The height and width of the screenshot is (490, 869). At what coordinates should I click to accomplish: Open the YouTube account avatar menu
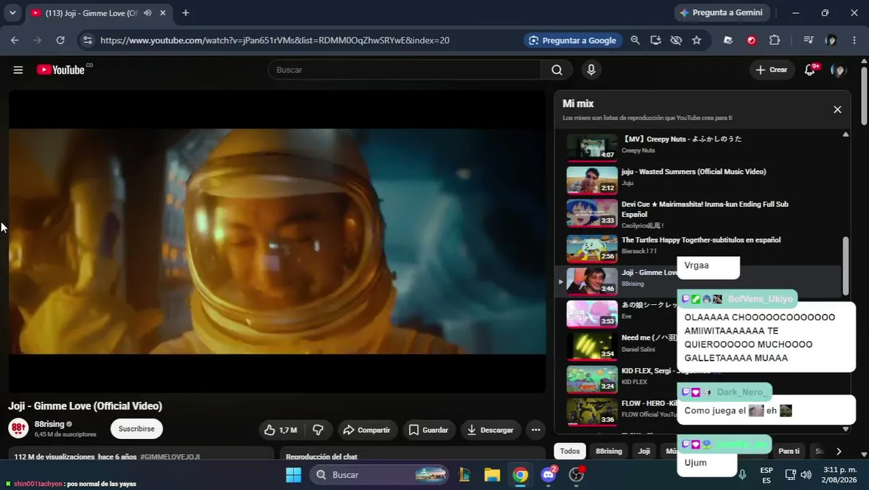[x=839, y=69]
